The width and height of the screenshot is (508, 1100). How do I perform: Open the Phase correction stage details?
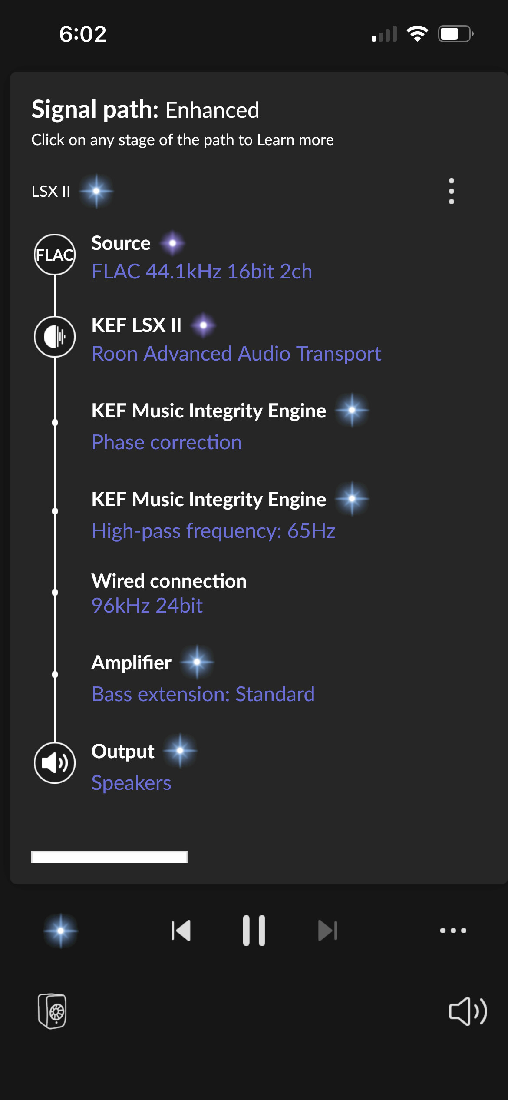(x=167, y=442)
